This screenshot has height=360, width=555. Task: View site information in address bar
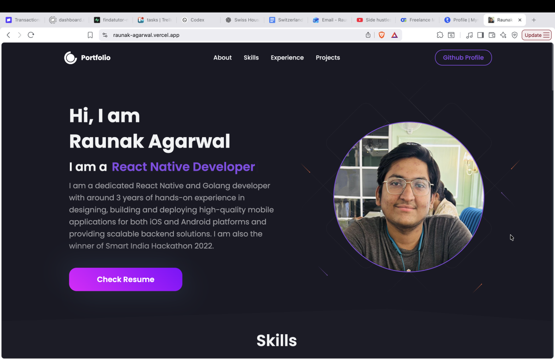[x=105, y=35]
